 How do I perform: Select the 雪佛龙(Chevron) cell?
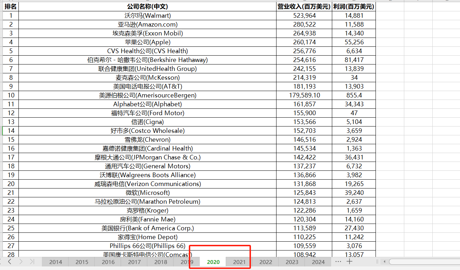pyautogui.click(x=147, y=140)
